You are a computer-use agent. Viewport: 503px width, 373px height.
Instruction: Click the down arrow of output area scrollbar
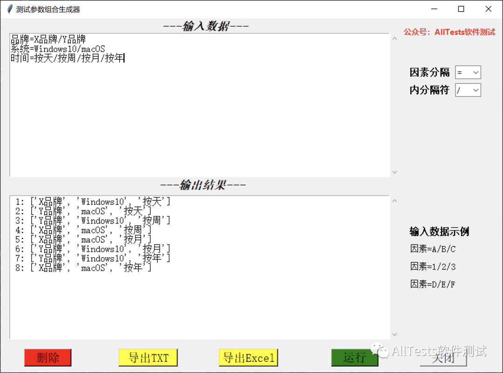(394, 334)
